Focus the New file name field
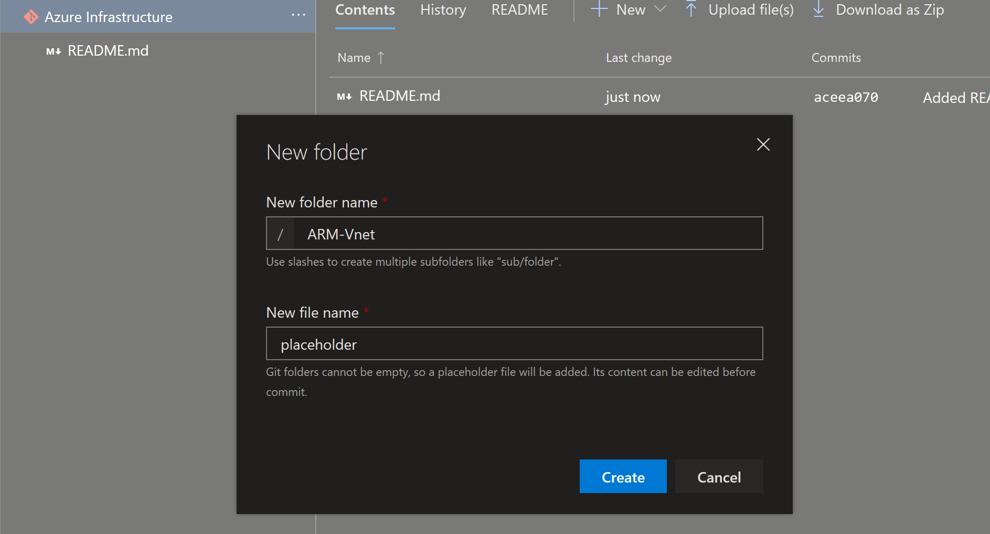Image resolution: width=990 pixels, height=534 pixels. [x=515, y=343]
